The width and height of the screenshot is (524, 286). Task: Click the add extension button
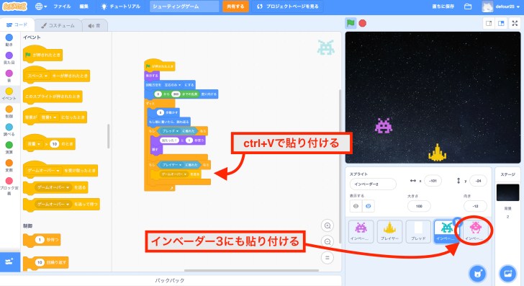pos(9,262)
